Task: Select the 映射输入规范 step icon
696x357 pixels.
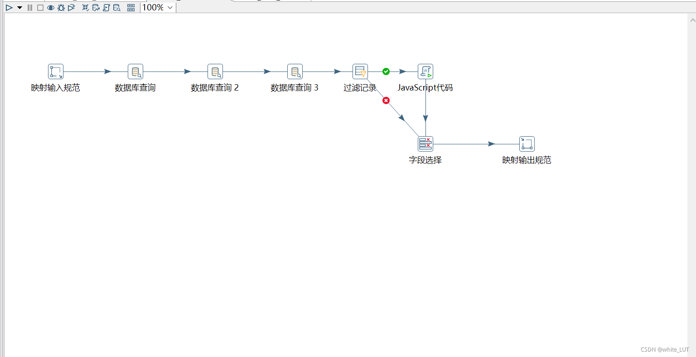Action: coord(56,71)
